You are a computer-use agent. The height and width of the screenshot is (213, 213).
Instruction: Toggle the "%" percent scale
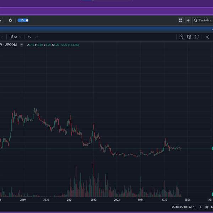coord(201,207)
